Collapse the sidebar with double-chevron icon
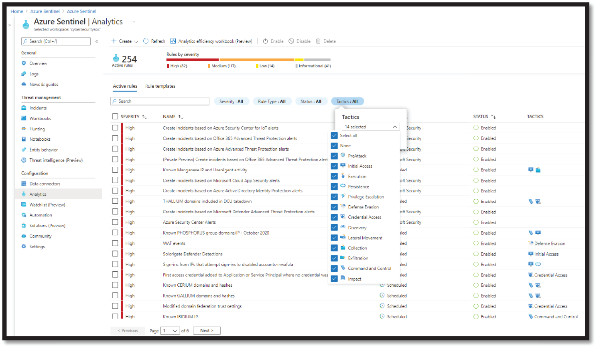The image size is (597, 348). (x=97, y=41)
